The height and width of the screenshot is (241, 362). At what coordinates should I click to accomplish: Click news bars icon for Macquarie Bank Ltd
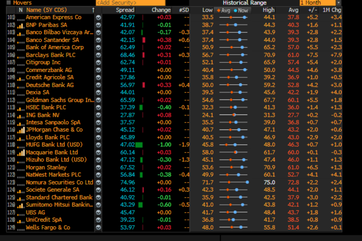click(21, 152)
